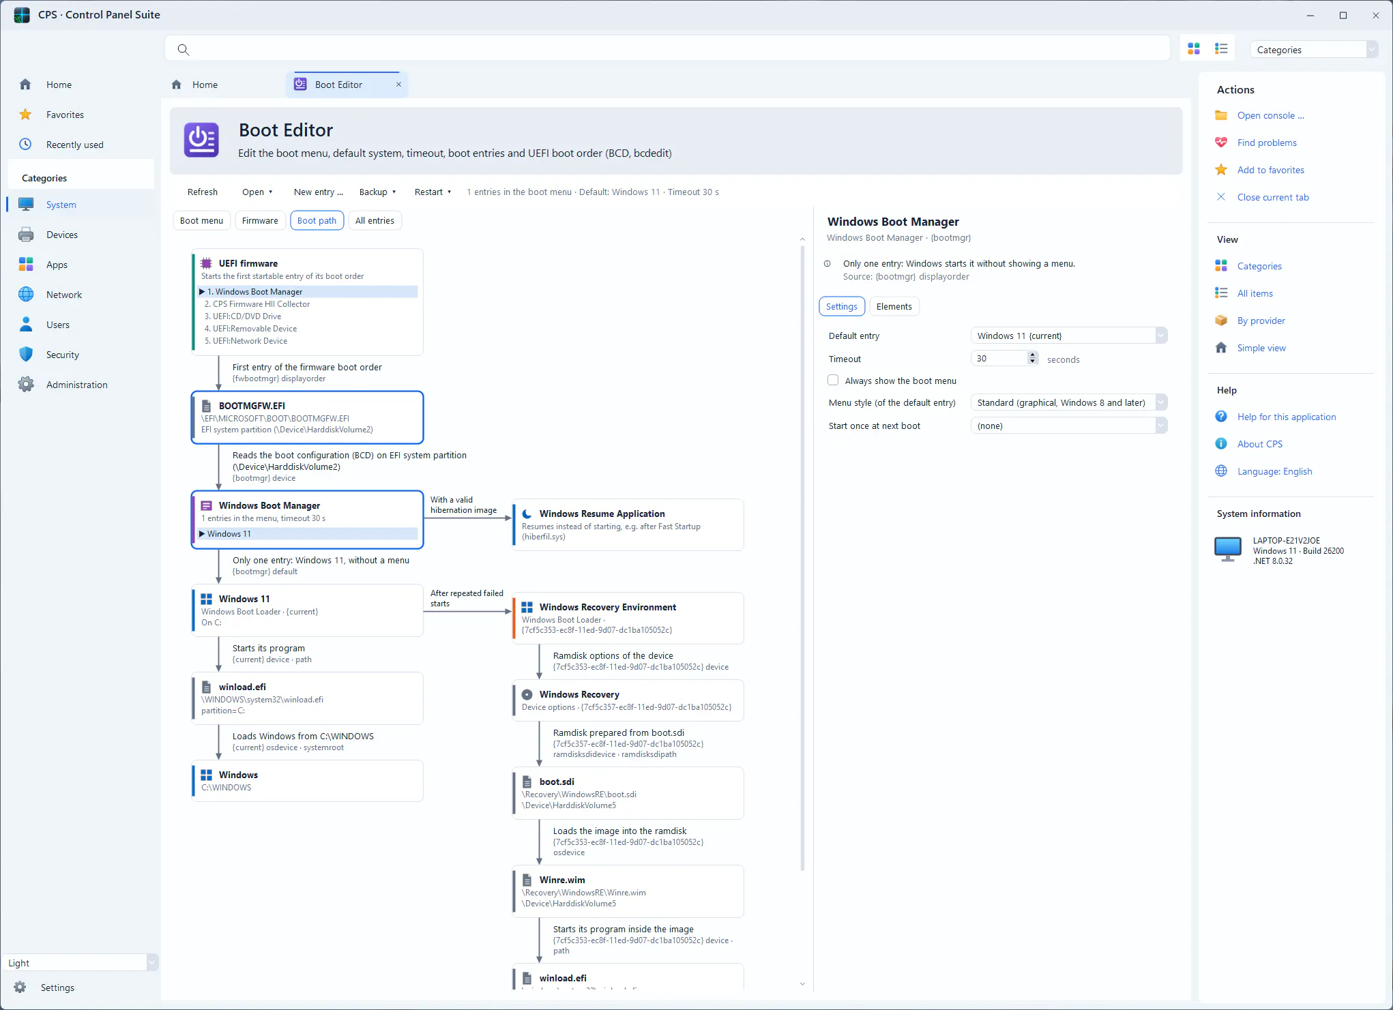This screenshot has width=1393, height=1010.
Task: Open Favorites star icon in sidebar
Action: point(25,115)
